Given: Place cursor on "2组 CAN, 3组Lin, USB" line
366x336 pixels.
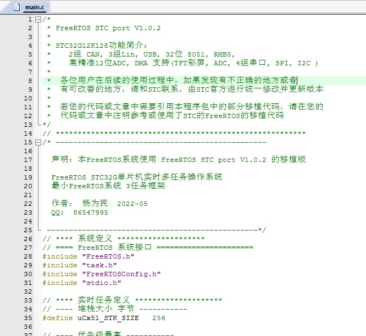Looking at the screenshot, I should (152, 54).
